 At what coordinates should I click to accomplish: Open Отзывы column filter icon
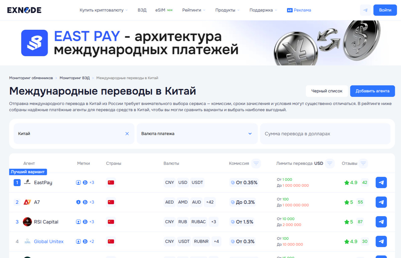(x=363, y=163)
